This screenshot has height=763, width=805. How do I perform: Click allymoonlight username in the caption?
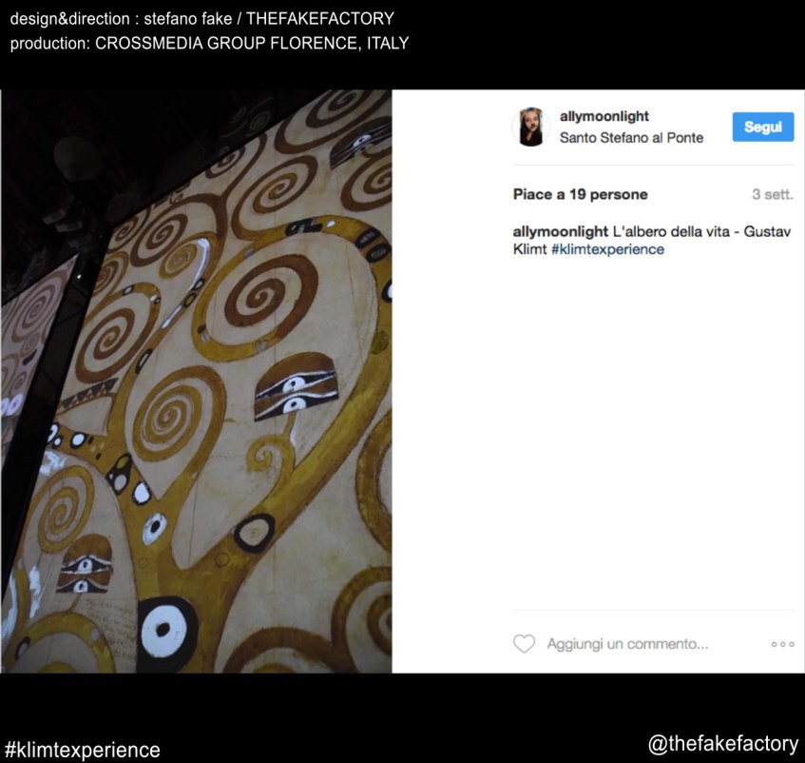560,232
